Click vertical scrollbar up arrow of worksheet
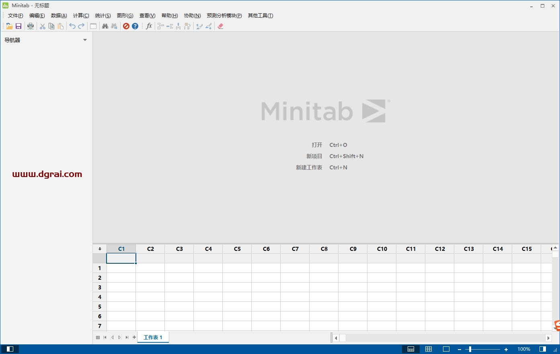This screenshot has width=560, height=354. pos(555,248)
